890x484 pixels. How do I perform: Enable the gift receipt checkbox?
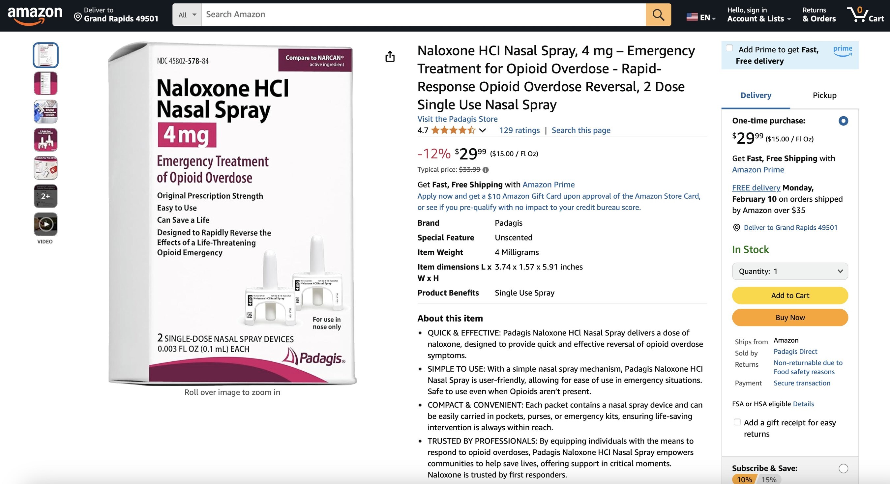point(737,422)
